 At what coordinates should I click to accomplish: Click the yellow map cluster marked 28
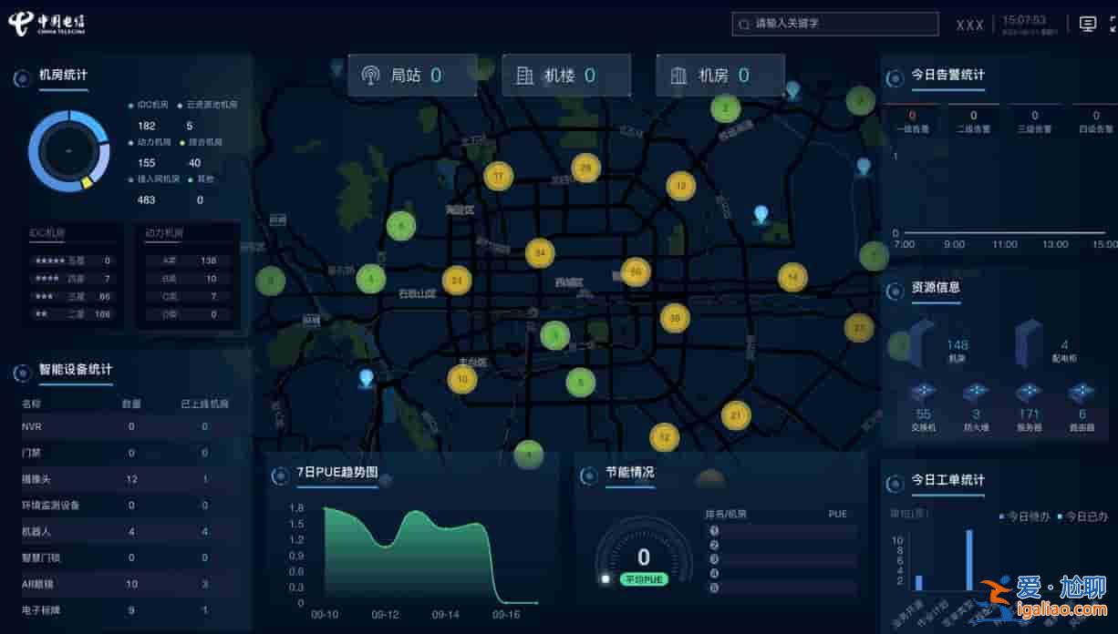(x=585, y=168)
